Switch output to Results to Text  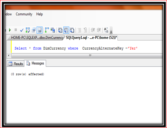60,30
